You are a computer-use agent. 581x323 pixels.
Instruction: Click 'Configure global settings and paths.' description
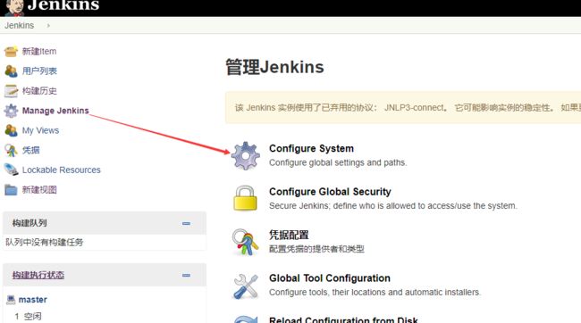338,162
